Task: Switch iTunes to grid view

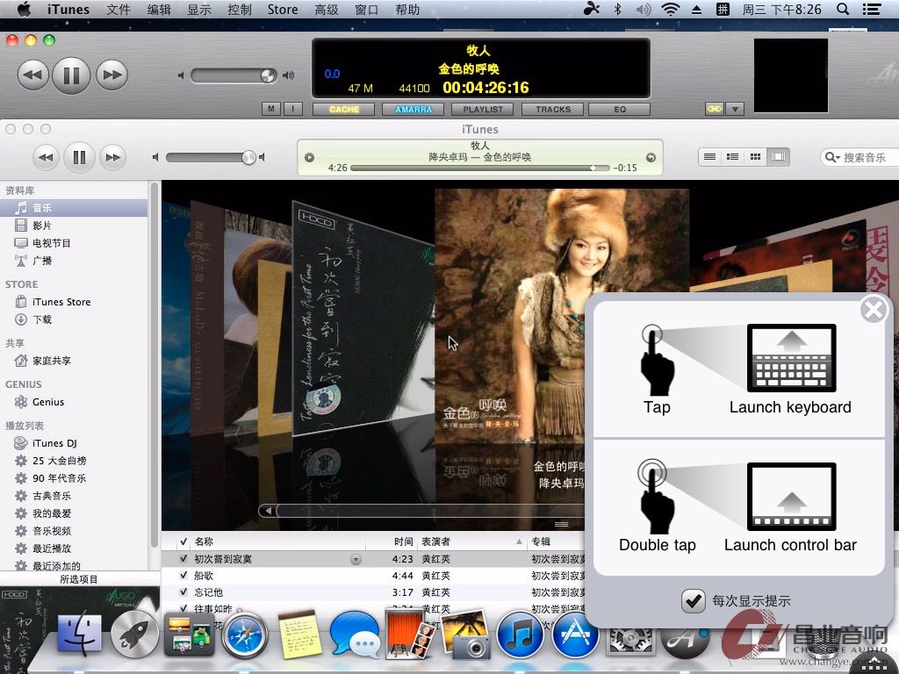Action: click(x=755, y=156)
